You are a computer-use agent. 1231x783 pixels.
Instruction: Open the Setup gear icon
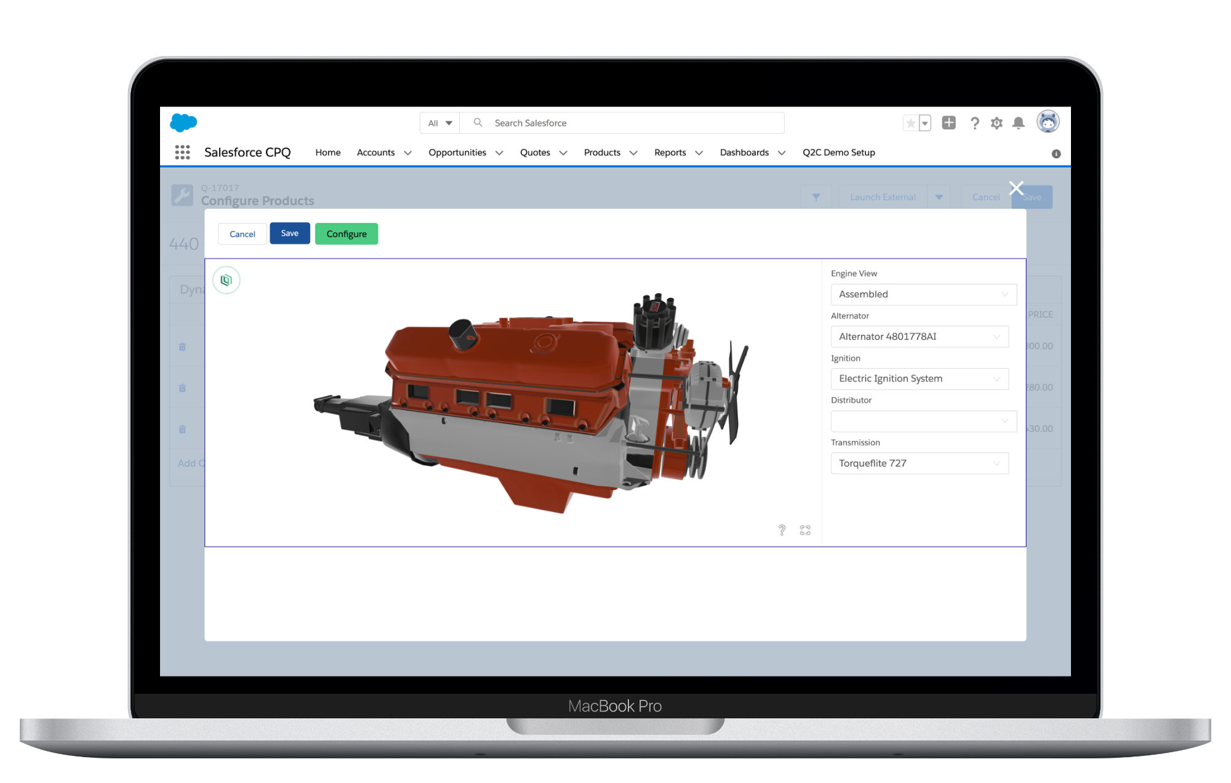(x=996, y=123)
